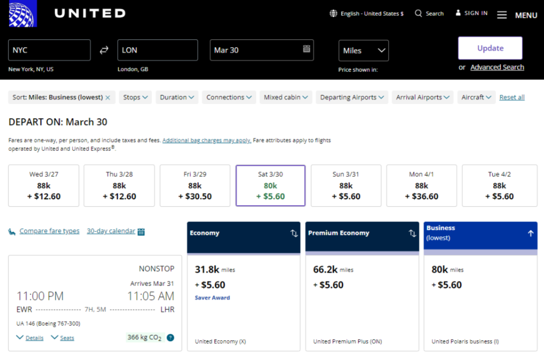Expand flight Details chevron

pyautogui.click(x=20, y=338)
